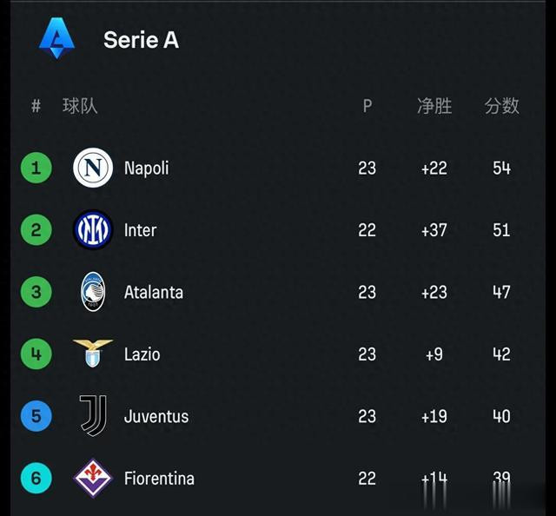
Task: Sort by the 净胜 goal difference column
Action: coord(434,106)
